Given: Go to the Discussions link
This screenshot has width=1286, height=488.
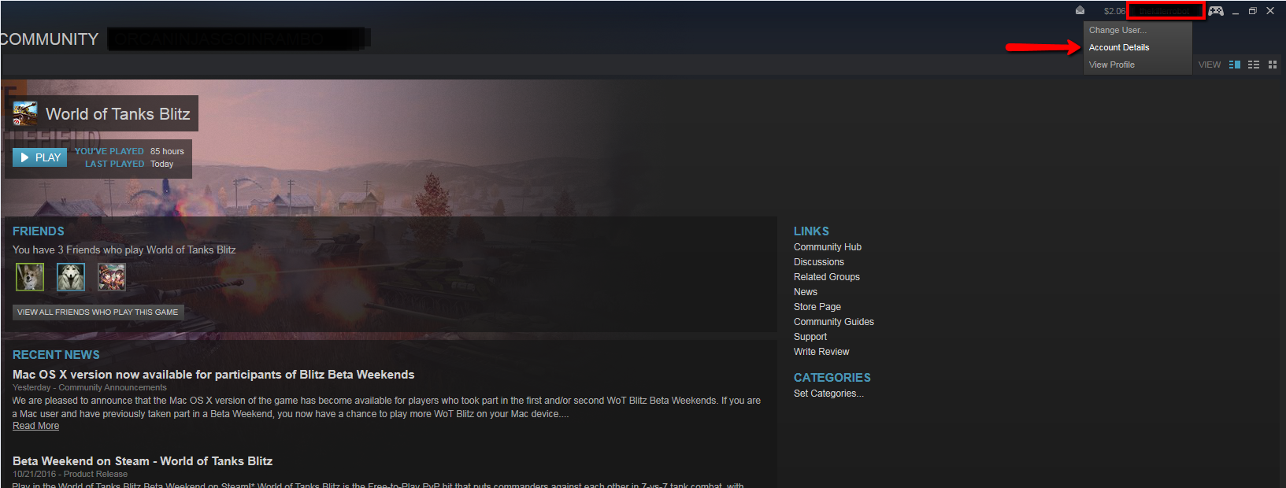Looking at the screenshot, I should pyautogui.click(x=819, y=262).
